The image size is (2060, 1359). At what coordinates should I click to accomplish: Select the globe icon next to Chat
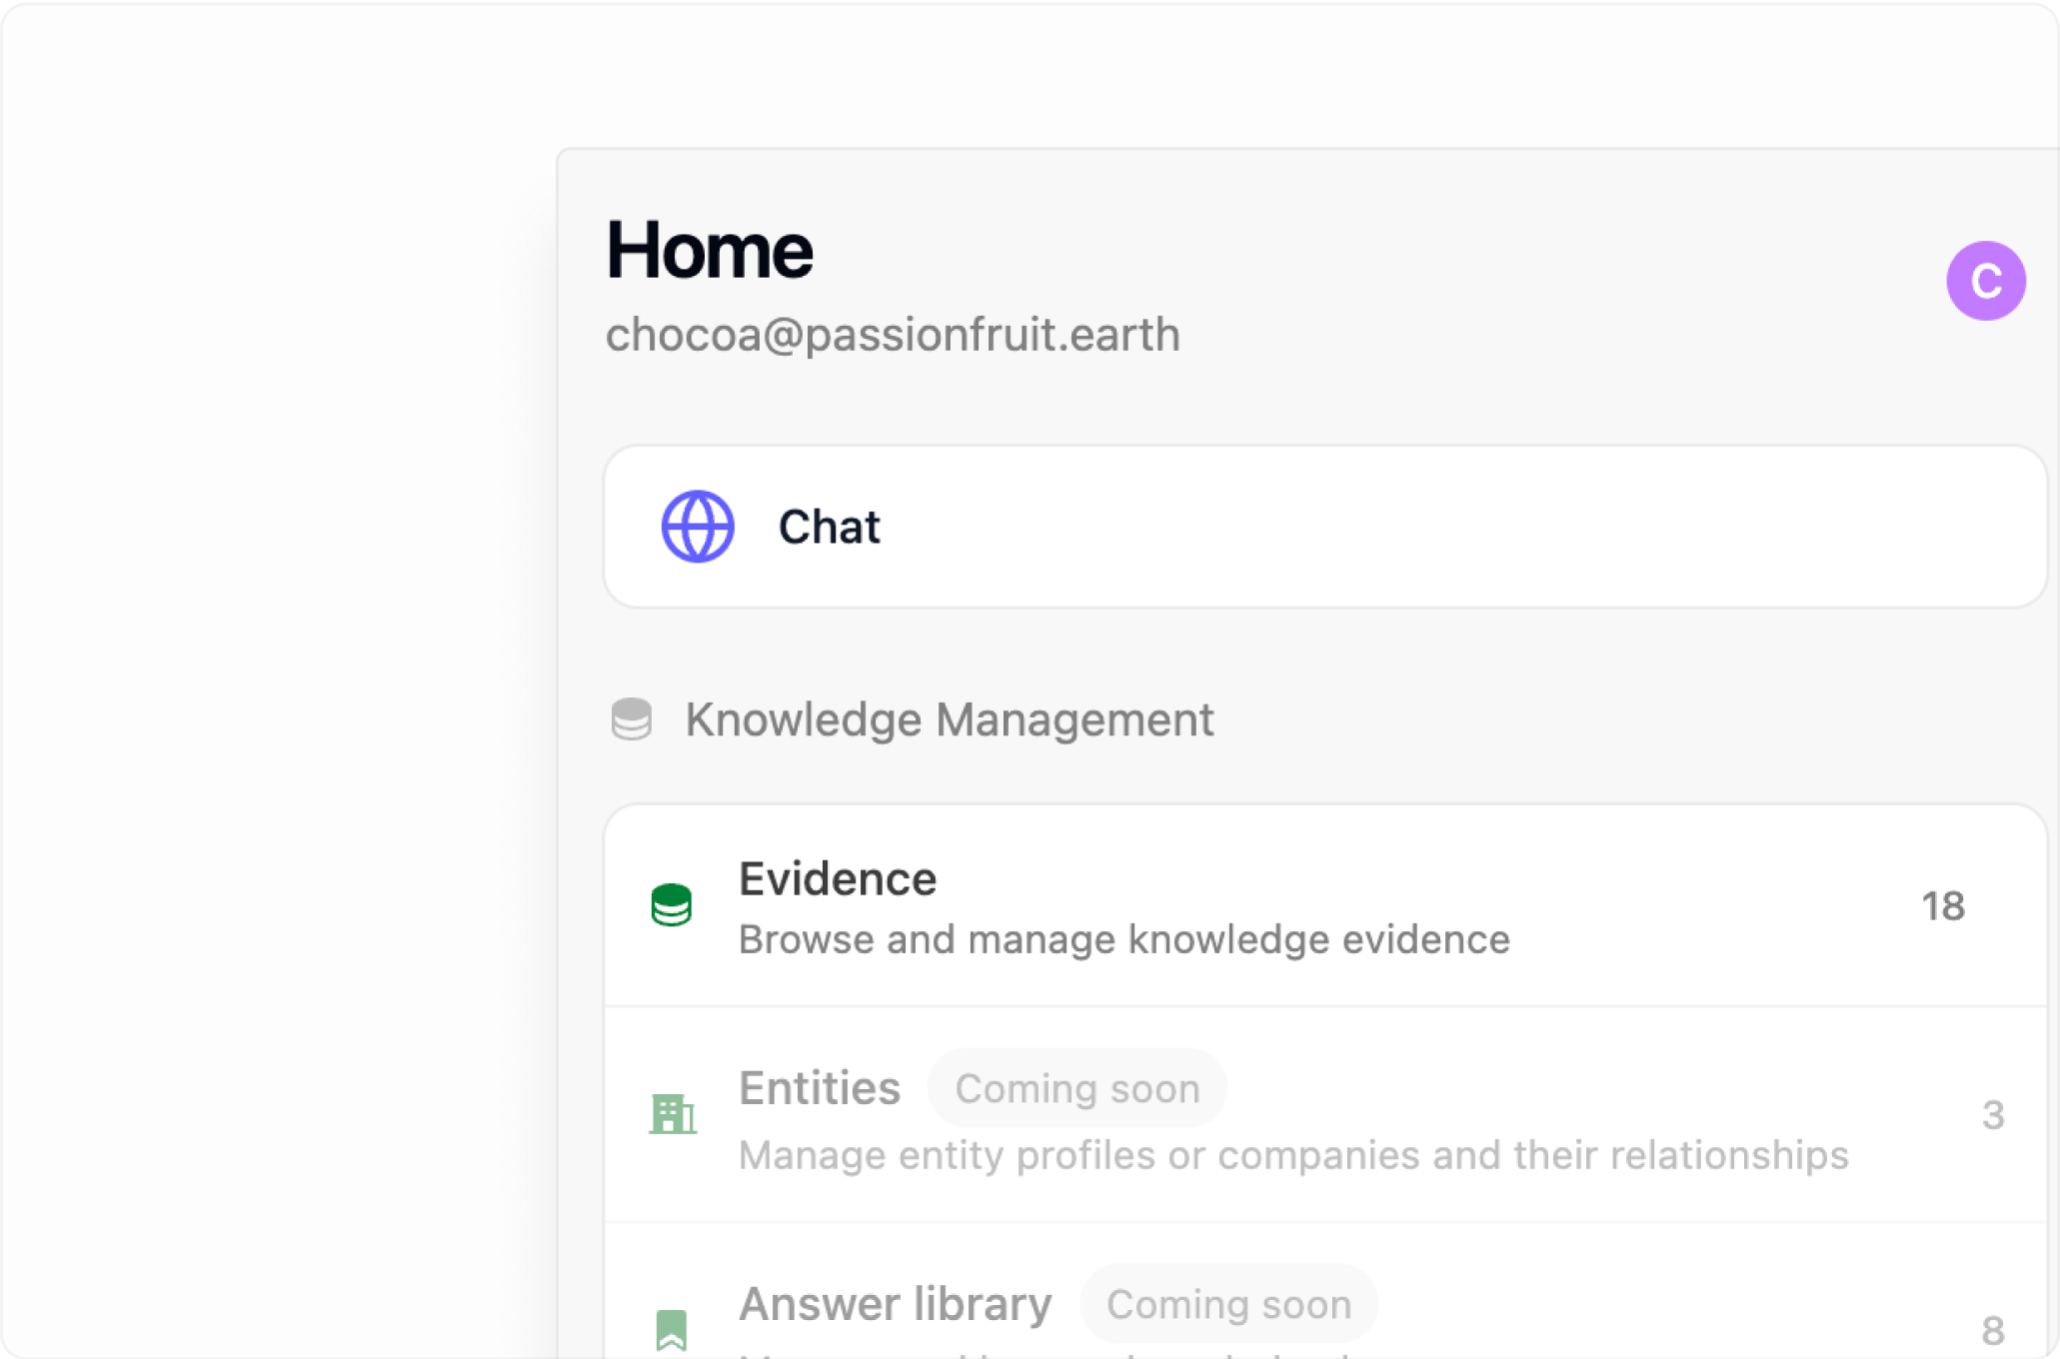point(697,527)
